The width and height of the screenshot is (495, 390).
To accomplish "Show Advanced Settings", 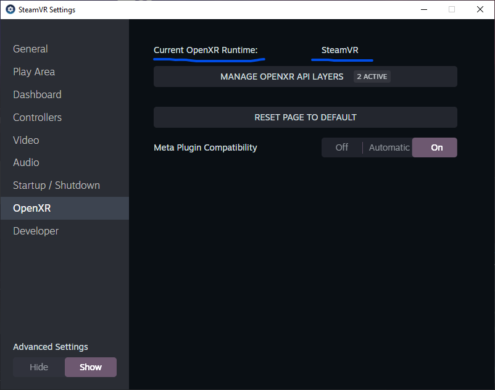I will (x=91, y=367).
